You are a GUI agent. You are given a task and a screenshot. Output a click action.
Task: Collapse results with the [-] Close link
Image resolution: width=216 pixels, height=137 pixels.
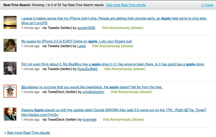point(207,5)
